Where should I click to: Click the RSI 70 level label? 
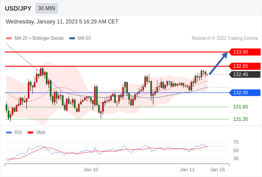click(236, 142)
